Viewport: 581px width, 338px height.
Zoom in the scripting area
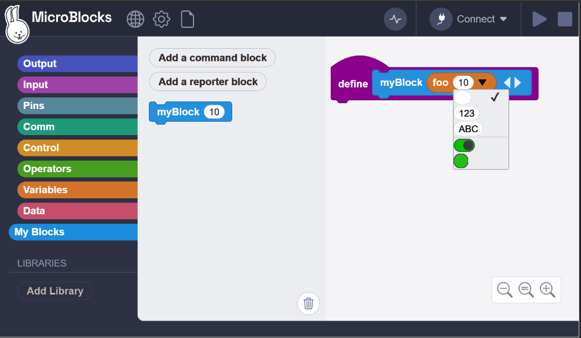(547, 289)
